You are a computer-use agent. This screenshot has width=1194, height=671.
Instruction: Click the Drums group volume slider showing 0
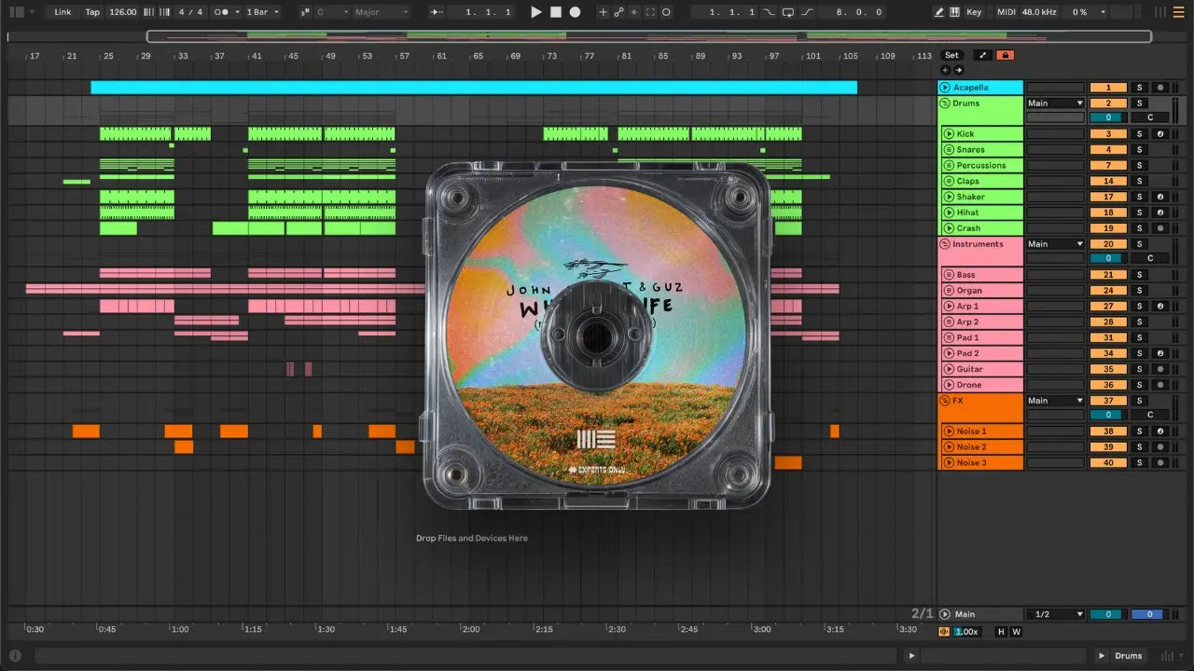(1108, 117)
